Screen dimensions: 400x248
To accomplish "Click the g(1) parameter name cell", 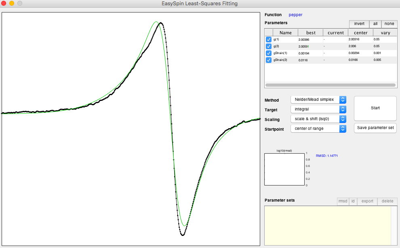I will coord(276,40).
